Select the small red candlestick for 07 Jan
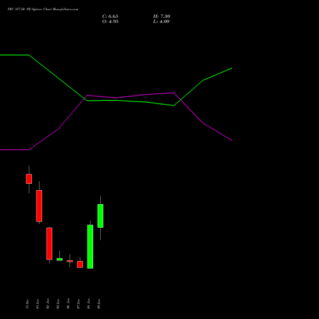 pyautogui.click(x=80, y=264)
